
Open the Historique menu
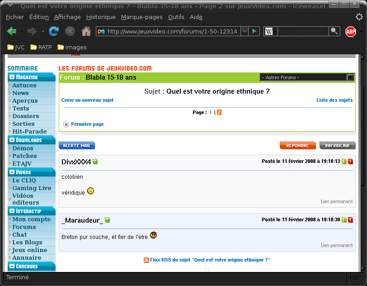point(101,17)
